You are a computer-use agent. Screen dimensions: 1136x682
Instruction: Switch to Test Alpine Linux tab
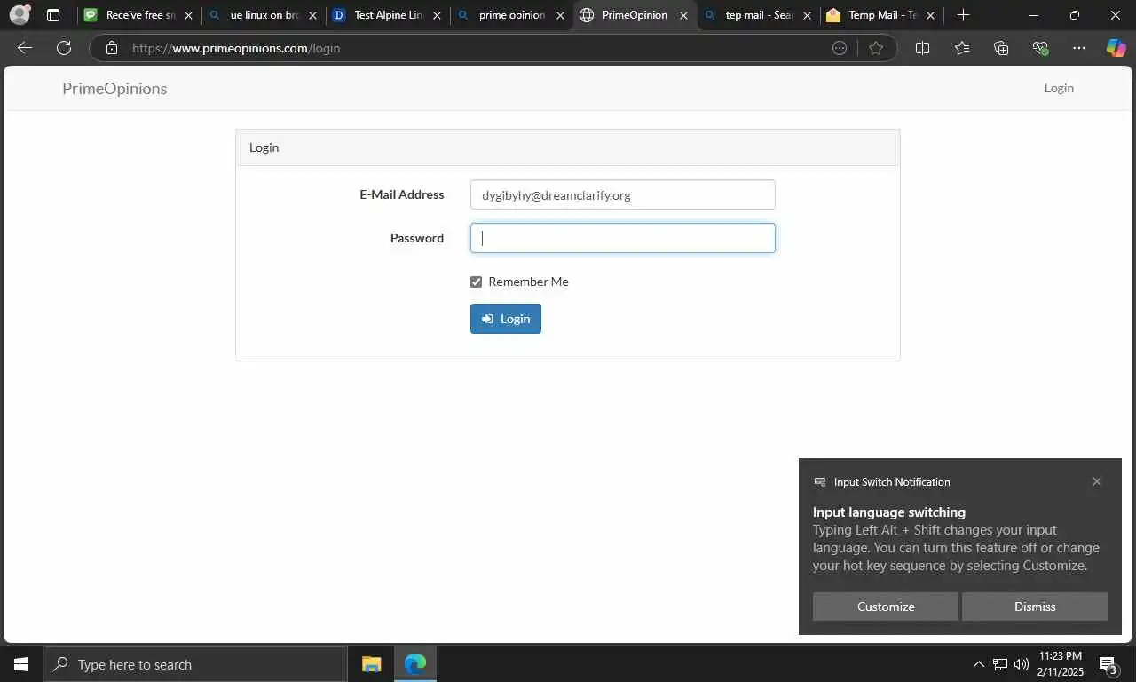(386, 15)
